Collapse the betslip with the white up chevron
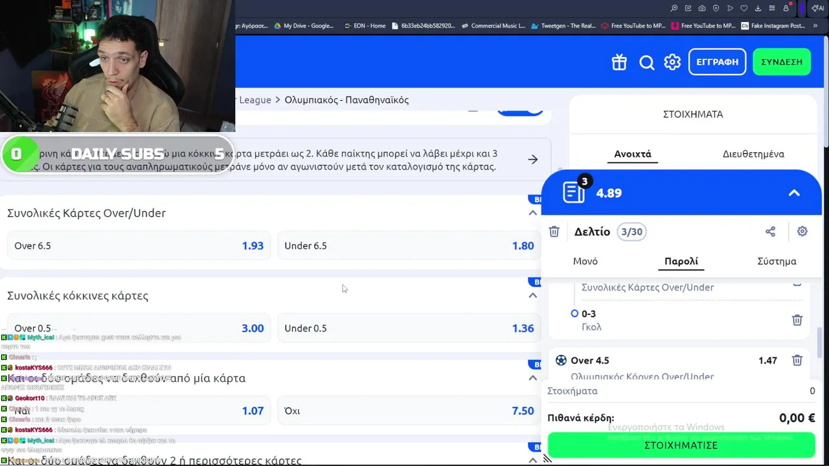The height and width of the screenshot is (466, 829). pos(794,193)
